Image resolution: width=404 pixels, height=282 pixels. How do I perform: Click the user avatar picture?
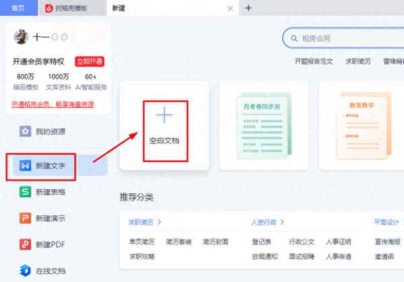(x=21, y=37)
